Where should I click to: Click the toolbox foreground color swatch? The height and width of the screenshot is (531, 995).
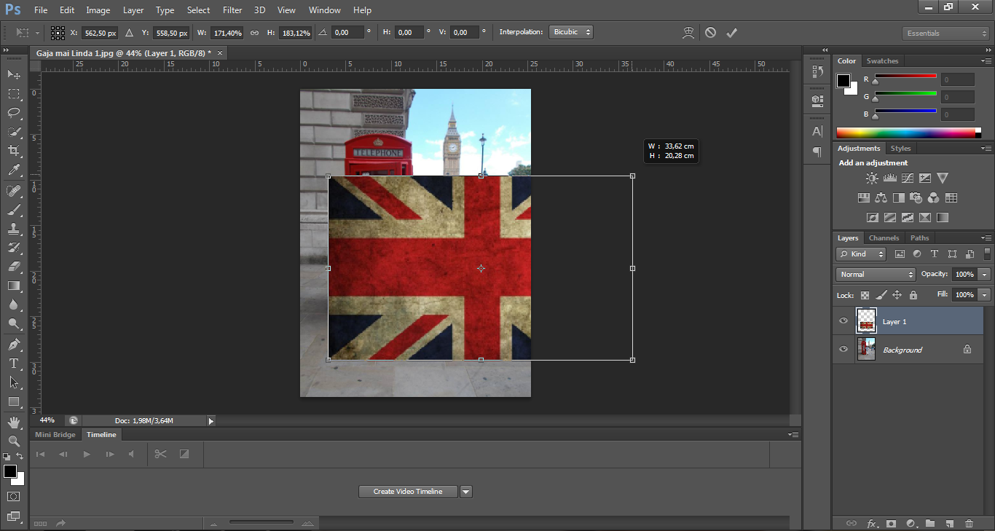click(10, 472)
